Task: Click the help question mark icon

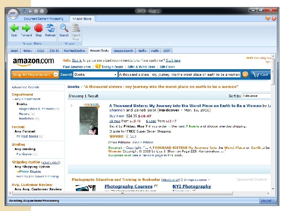Action: [274, 18]
